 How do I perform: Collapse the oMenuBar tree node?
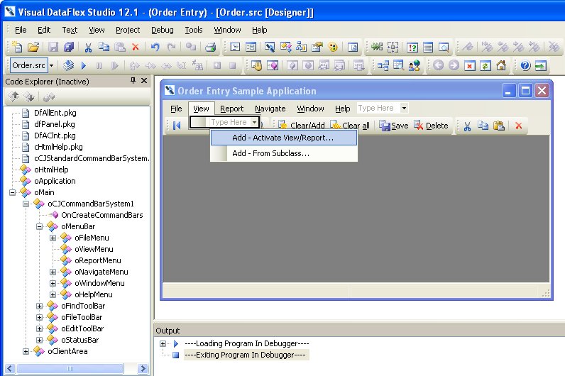(x=40, y=226)
